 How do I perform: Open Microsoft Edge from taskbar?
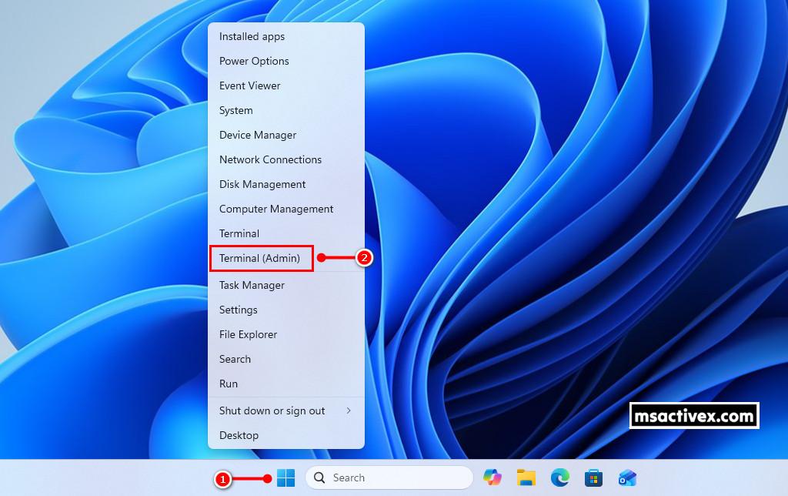[559, 478]
